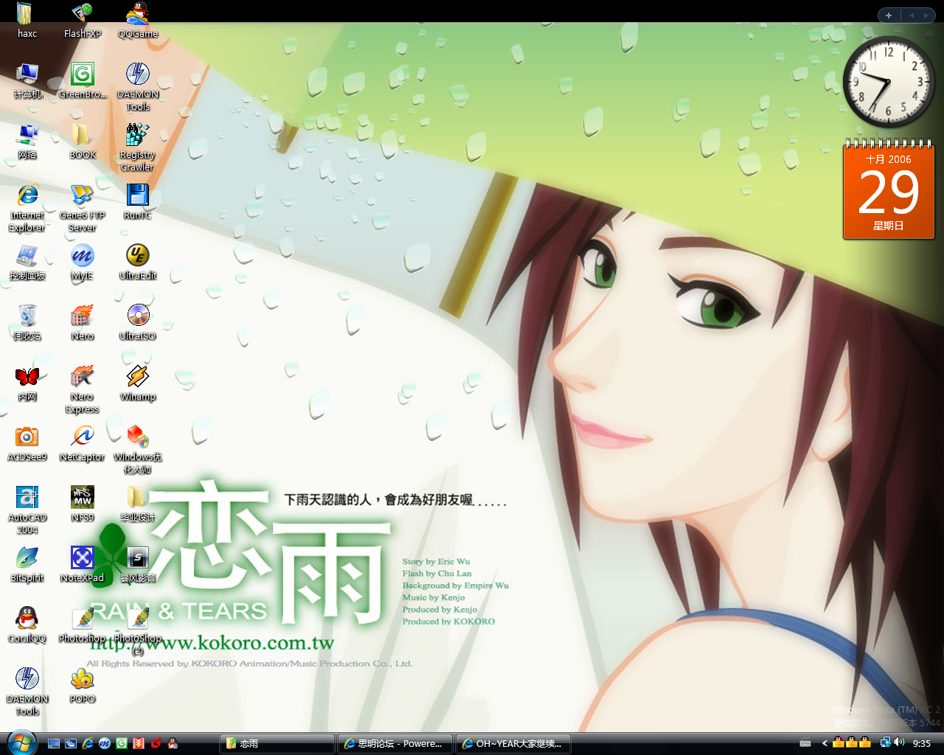Open the 毕业设计 folder icon
Viewport: 944px width, 755px height.
tap(137, 504)
